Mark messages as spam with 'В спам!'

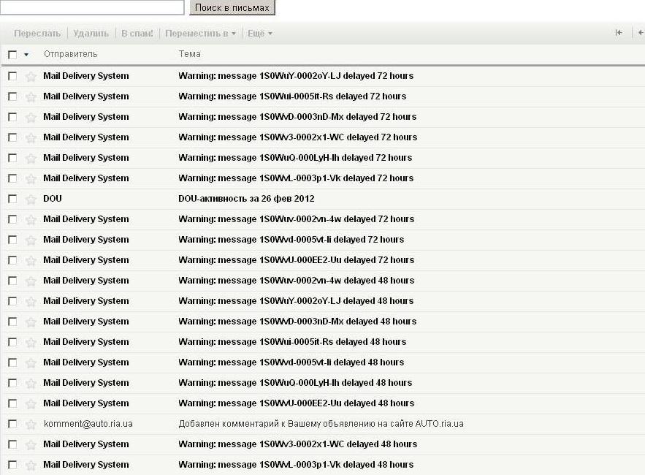pyautogui.click(x=137, y=34)
